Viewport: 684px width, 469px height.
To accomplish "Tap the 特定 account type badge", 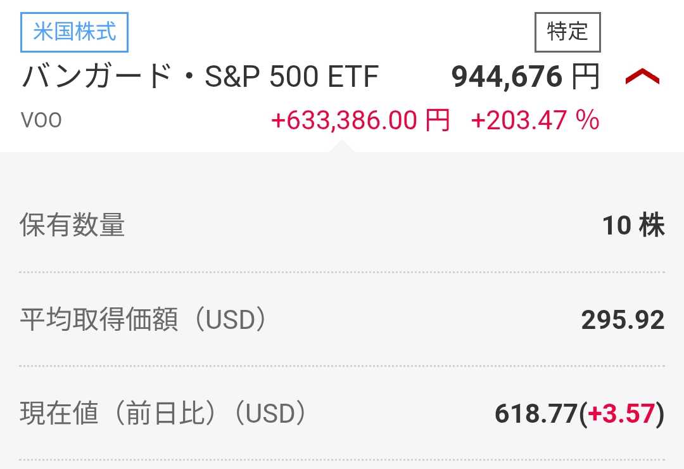I will [x=567, y=32].
